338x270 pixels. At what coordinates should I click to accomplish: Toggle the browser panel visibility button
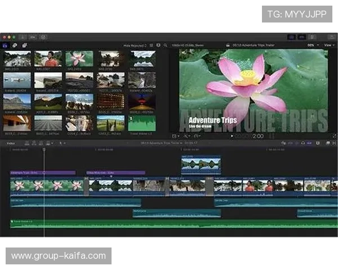(292, 37)
